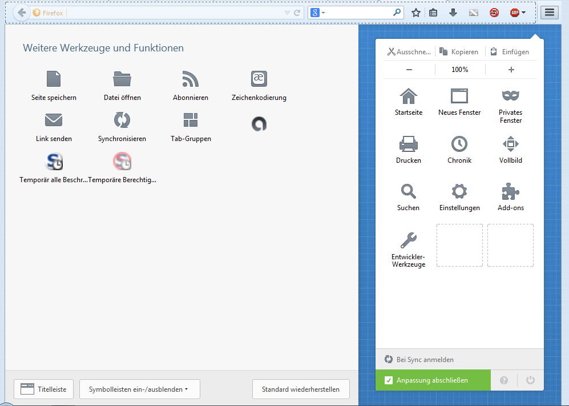Expand the address bar history dropdown
569x406 pixels.
pos(287,13)
